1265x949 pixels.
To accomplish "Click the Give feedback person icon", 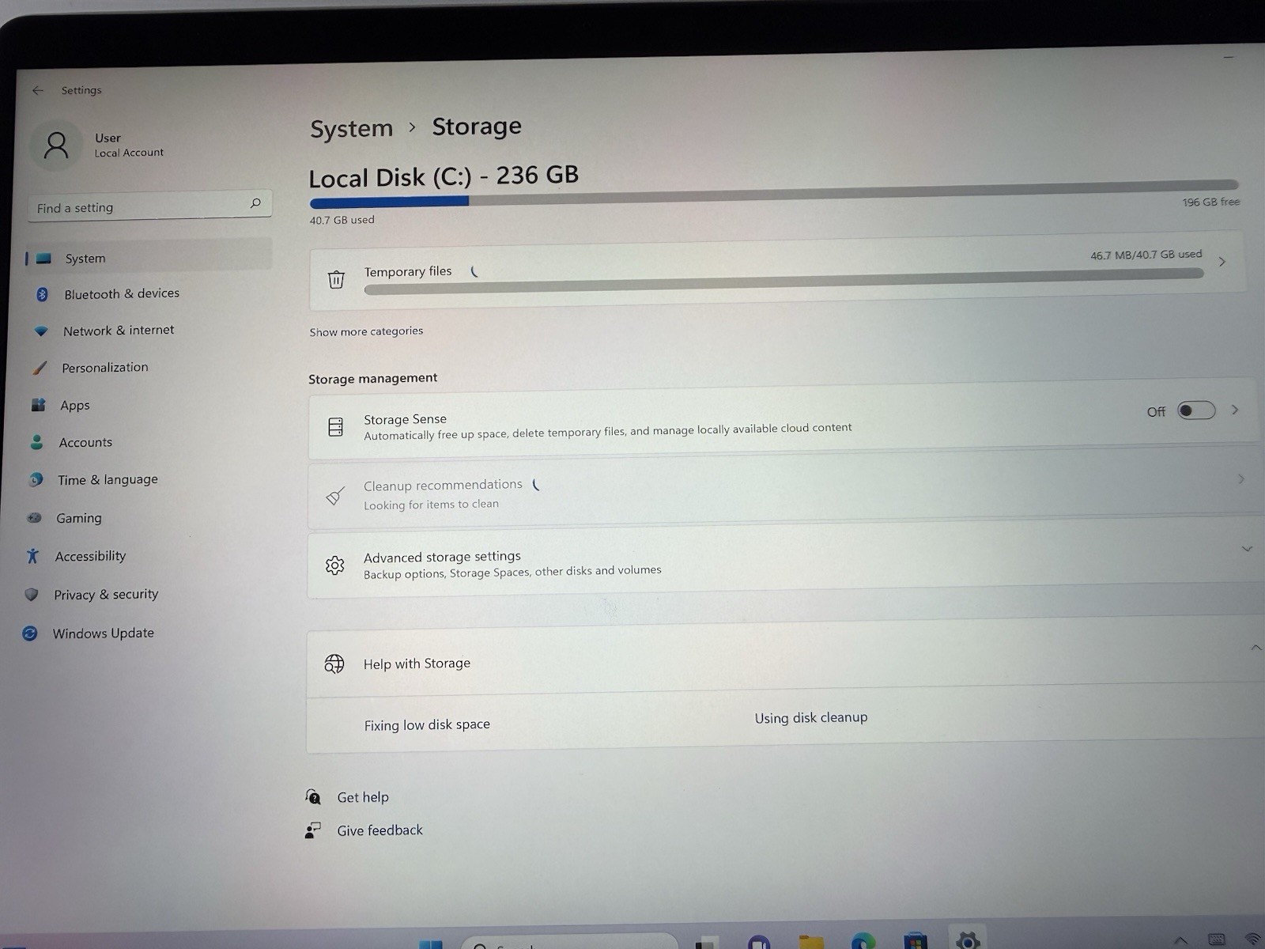I will pyautogui.click(x=312, y=830).
